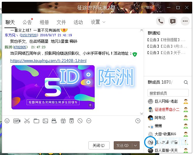Switch to the 公告 tab
Viewport: 194px width, 155px height.
click(x=27, y=22)
